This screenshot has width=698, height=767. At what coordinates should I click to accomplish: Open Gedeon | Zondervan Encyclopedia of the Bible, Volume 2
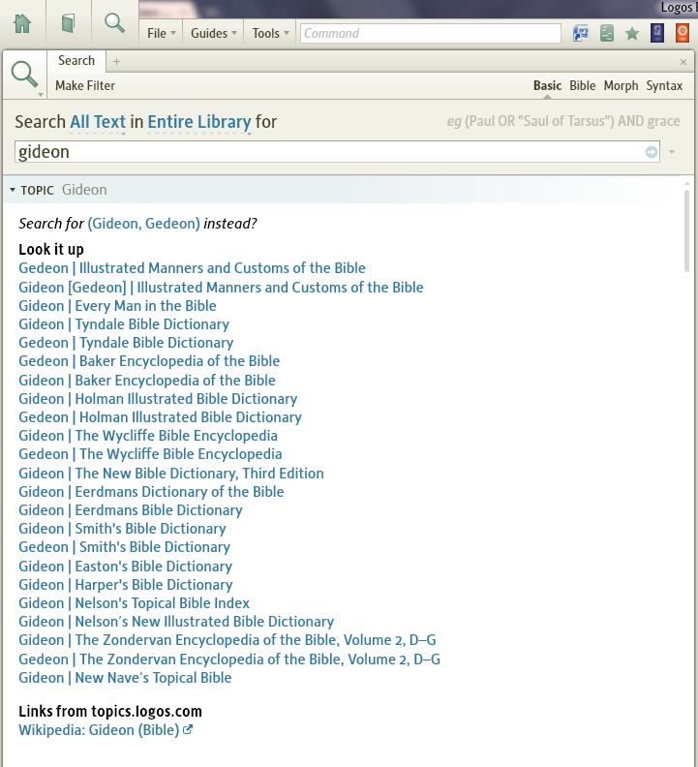tap(229, 660)
